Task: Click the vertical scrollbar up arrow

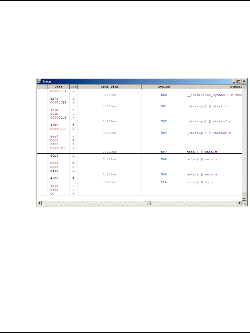Action: pos(244,87)
